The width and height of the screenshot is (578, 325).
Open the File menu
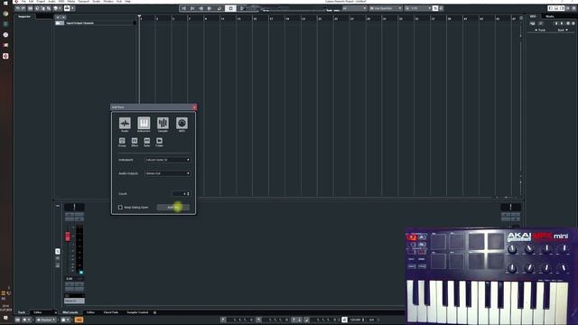tap(23, 2)
